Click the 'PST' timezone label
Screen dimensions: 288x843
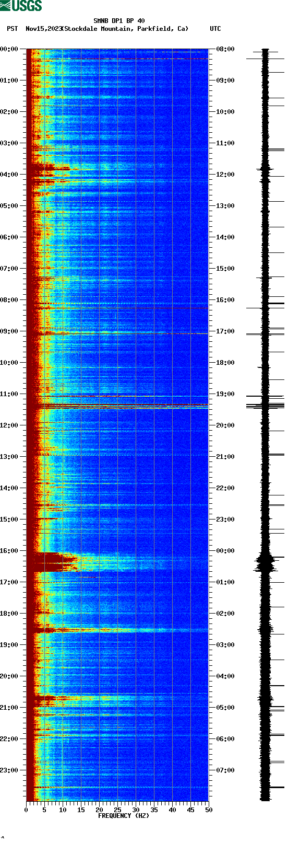pyautogui.click(x=12, y=29)
